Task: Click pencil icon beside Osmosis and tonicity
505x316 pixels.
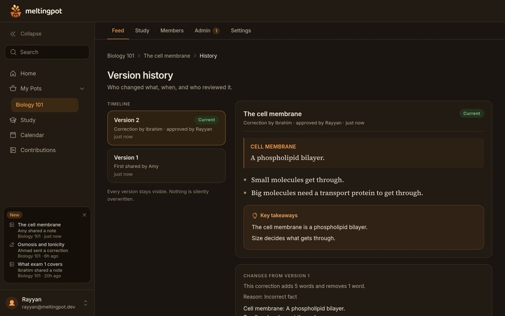Action: [12, 245]
